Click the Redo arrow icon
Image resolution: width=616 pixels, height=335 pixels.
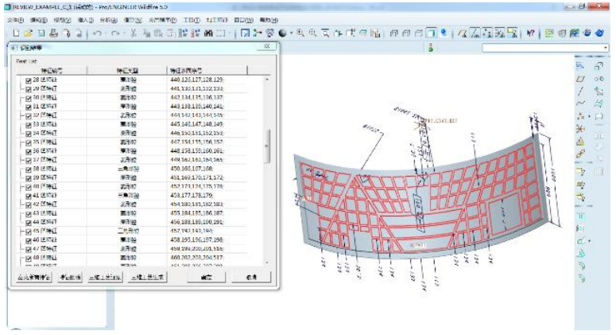(115, 33)
